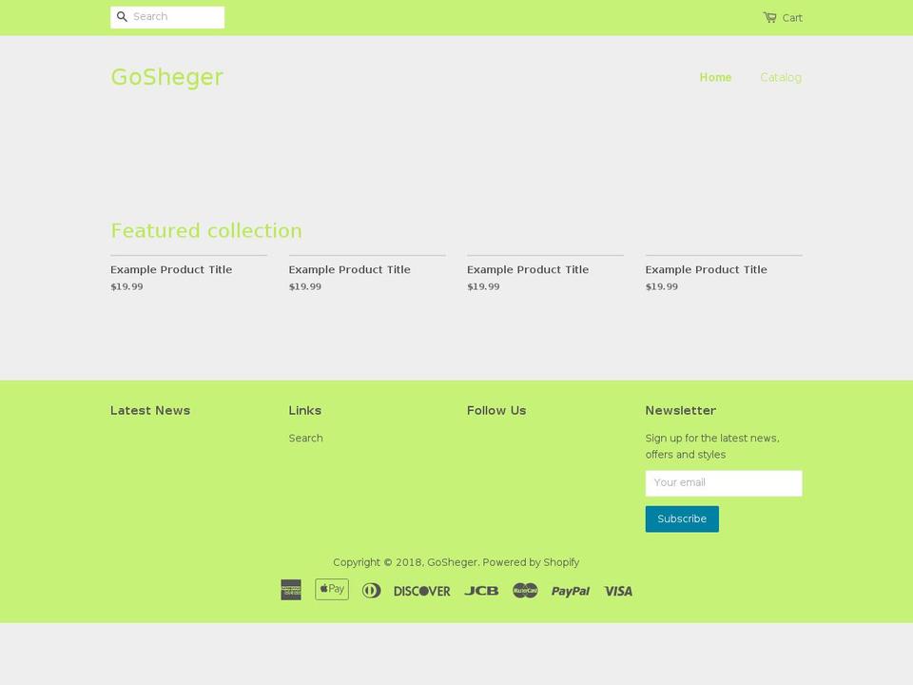
Task: Click the Links footer heading
Action: (x=305, y=410)
